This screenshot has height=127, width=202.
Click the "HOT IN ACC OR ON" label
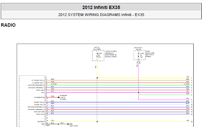138,49
